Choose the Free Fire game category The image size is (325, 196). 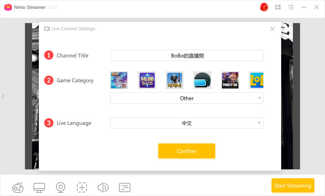(x=230, y=80)
